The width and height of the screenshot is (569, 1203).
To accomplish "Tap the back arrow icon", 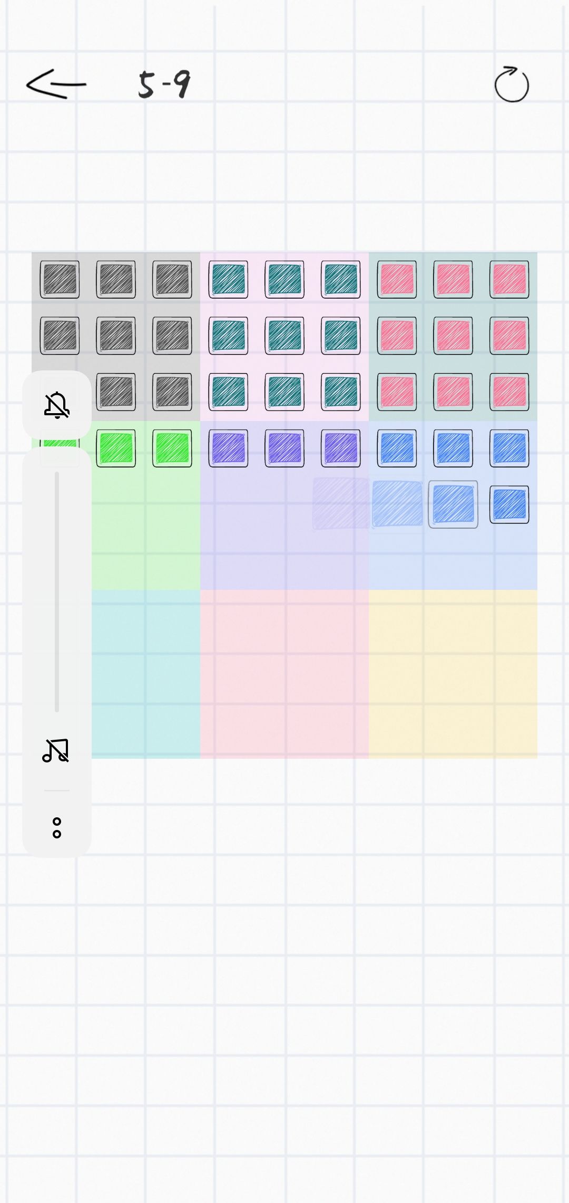I will tap(56, 84).
